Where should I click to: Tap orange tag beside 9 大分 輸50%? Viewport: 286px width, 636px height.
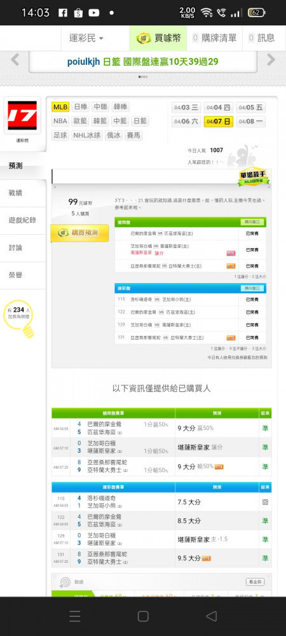tap(219, 467)
